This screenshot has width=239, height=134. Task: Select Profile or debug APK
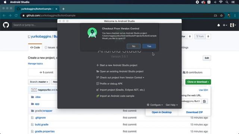(x=111, y=84)
